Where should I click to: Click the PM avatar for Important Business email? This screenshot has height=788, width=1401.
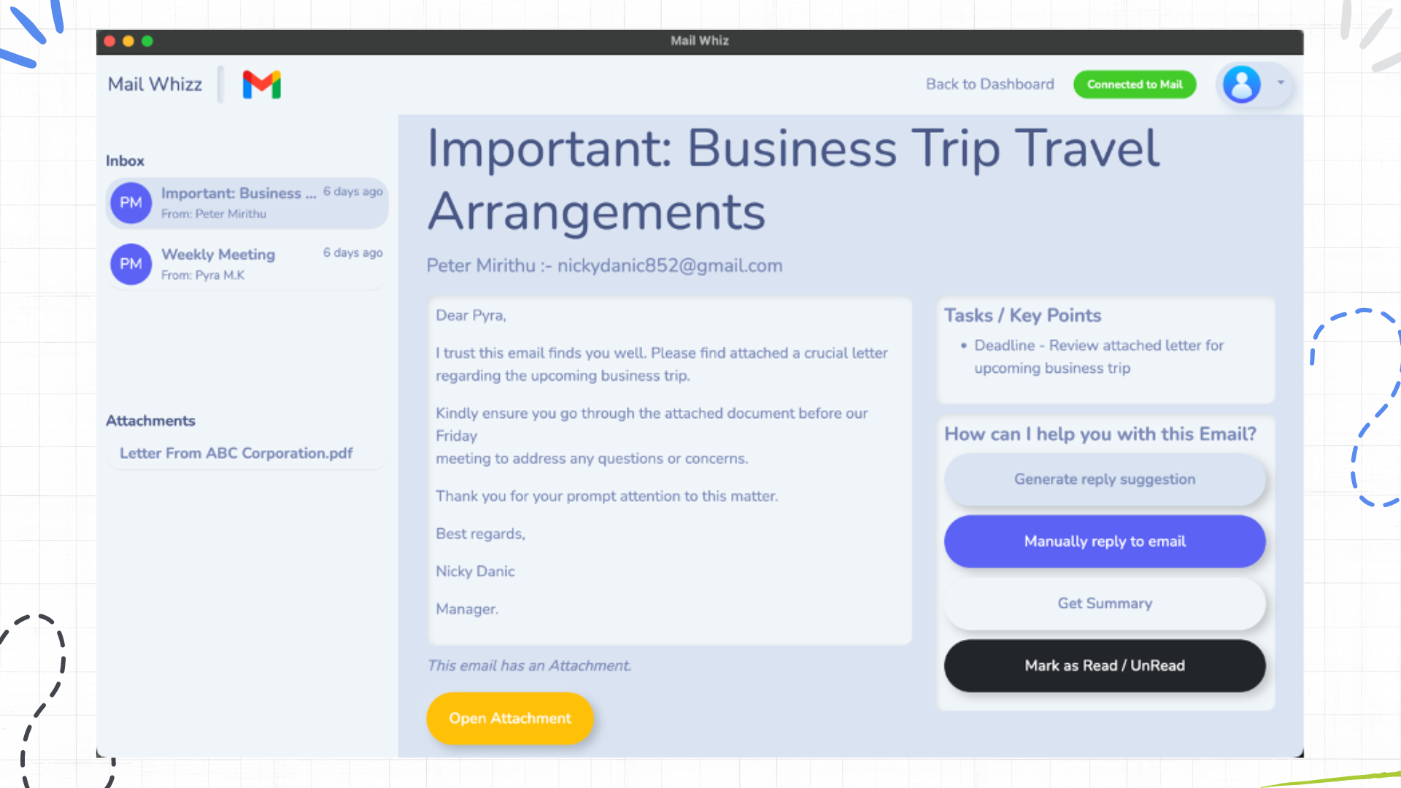click(131, 202)
